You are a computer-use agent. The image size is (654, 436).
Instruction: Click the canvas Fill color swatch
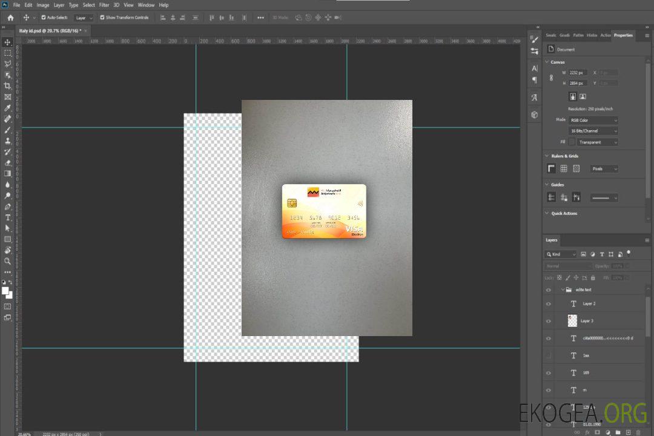(x=572, y=142)
